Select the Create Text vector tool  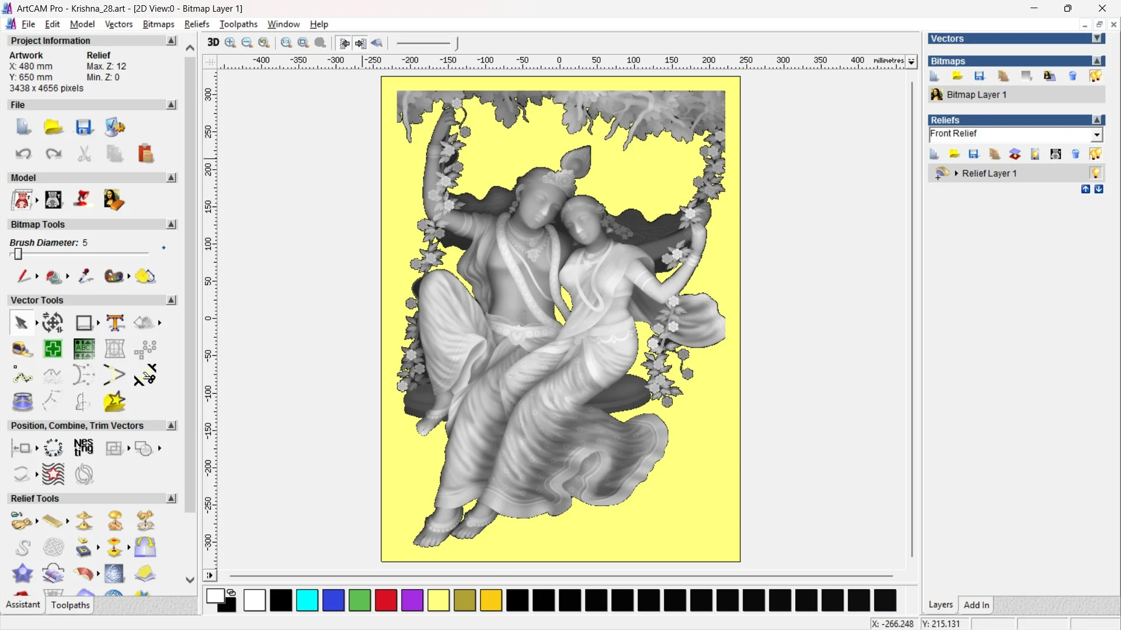(x=115, y=323)
